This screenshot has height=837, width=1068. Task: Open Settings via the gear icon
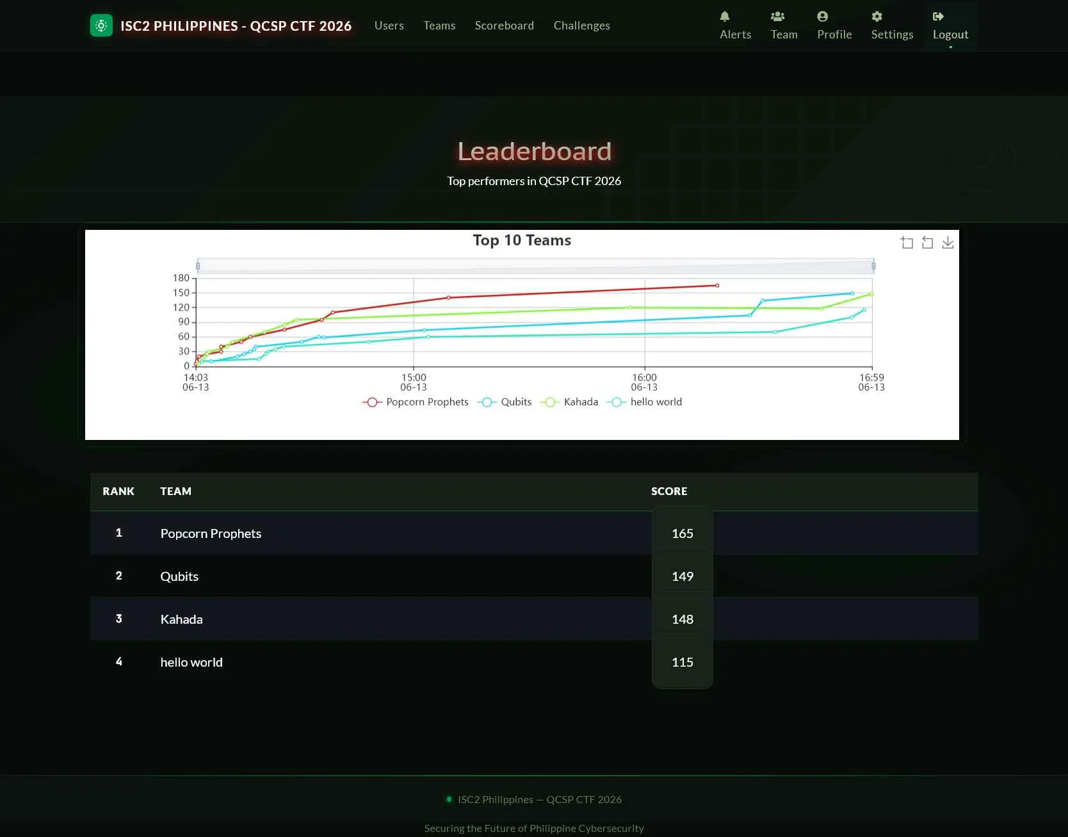(877, 17)
